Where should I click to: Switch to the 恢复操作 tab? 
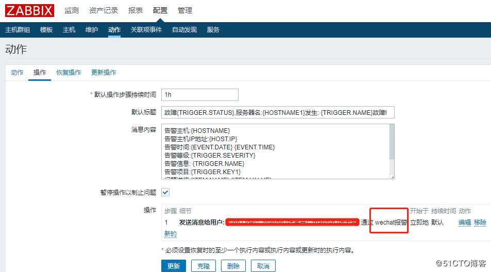69,73
